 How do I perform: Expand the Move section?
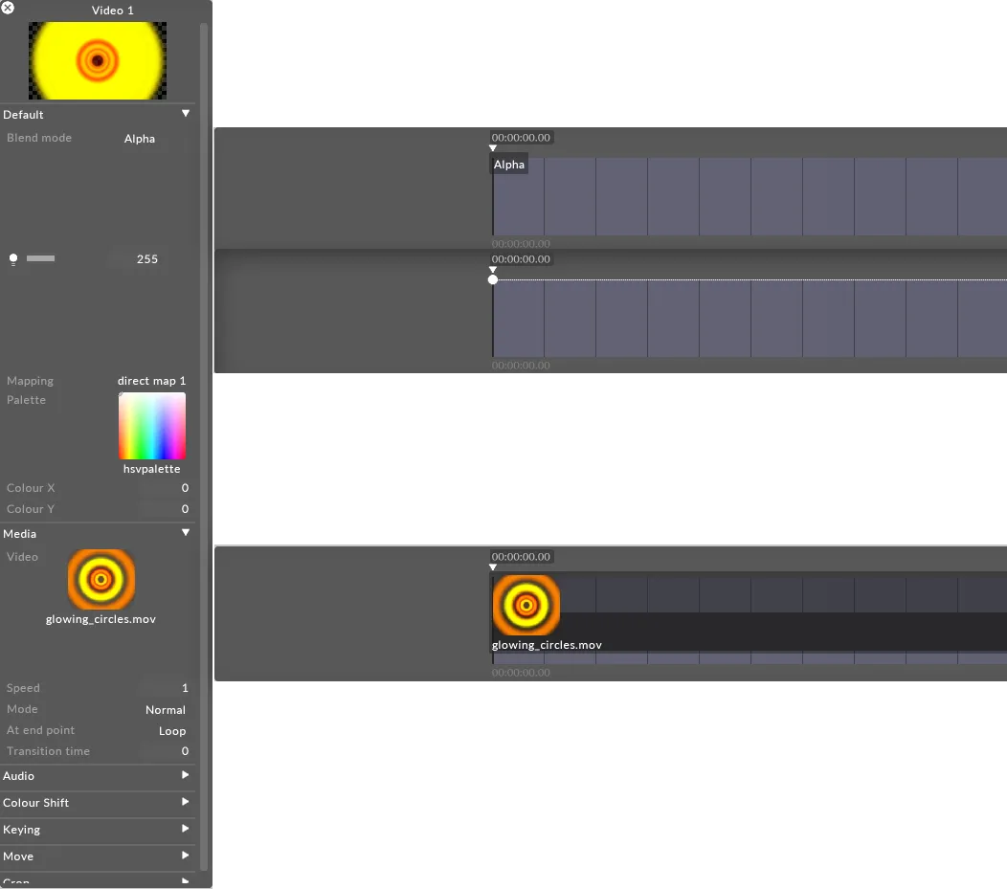pos(184,856)
